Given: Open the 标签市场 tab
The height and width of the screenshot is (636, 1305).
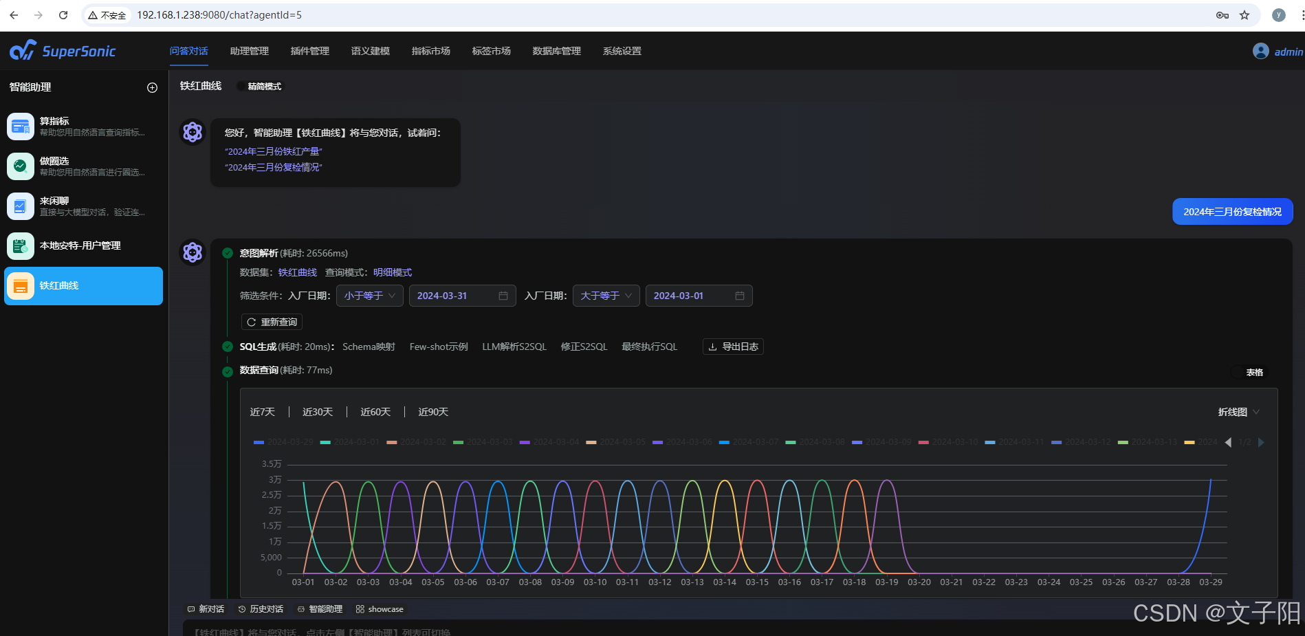Looking at the screenshot, I should [x=492, y=51].
